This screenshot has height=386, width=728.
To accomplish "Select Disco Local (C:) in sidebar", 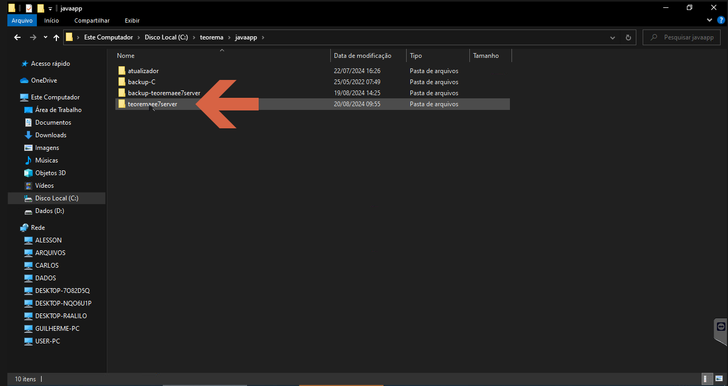I will point(56,198).
